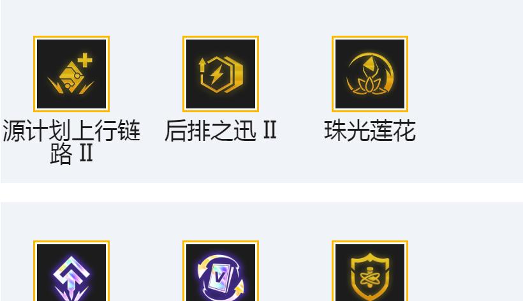Click the lightning bolt inside the hexagon
The height and width of the screenshot is (301, 523).
click(216, 75)
